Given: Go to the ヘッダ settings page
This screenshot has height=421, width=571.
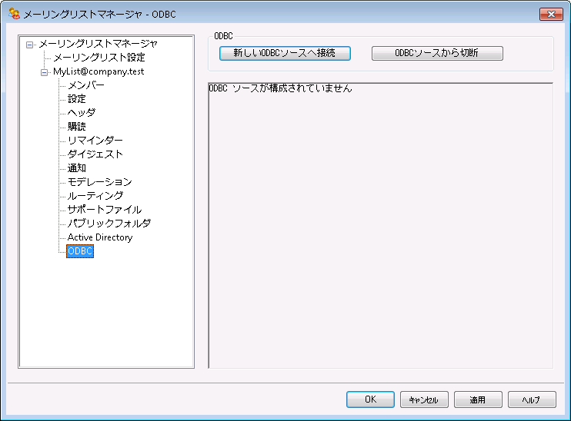Looking at the screenshot, I should (81, 113).
